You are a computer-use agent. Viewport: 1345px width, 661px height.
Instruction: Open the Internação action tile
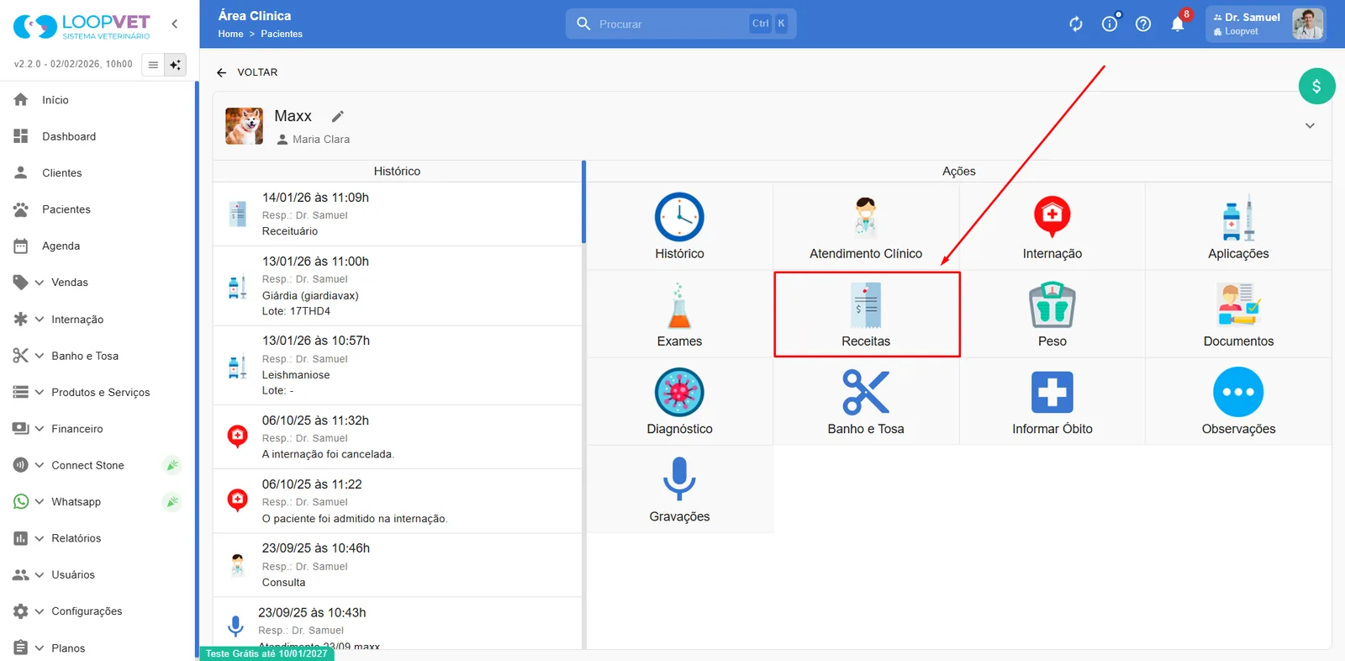point(1052,226)
